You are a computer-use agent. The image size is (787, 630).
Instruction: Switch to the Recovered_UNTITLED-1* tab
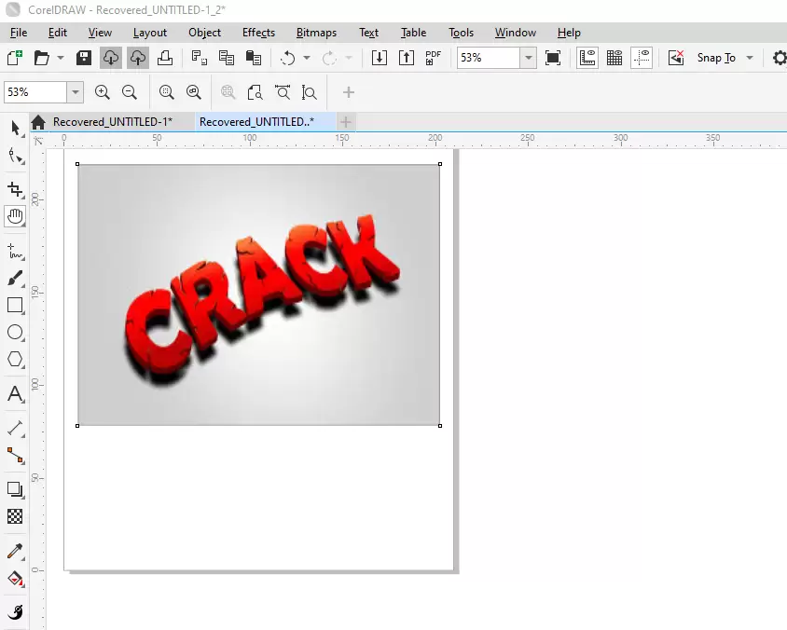point(112,122)
